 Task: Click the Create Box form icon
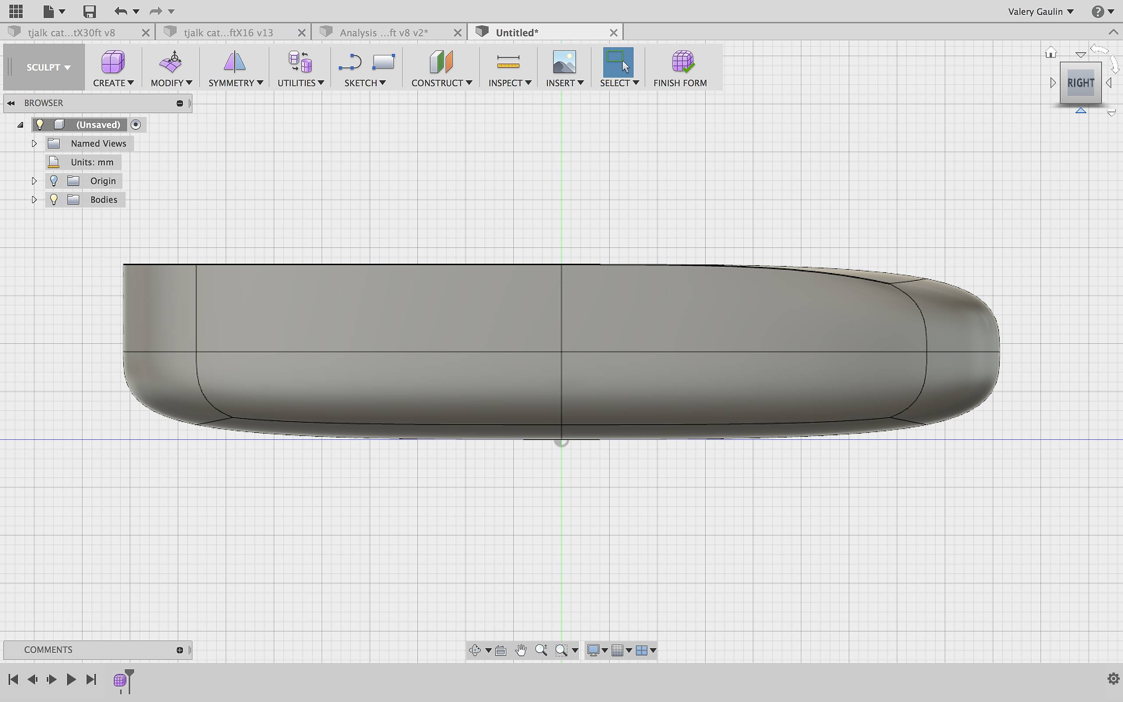point(113,62)
